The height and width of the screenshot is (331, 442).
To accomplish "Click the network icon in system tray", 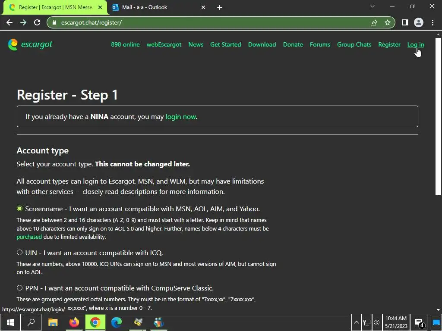I will coord(367,322).
